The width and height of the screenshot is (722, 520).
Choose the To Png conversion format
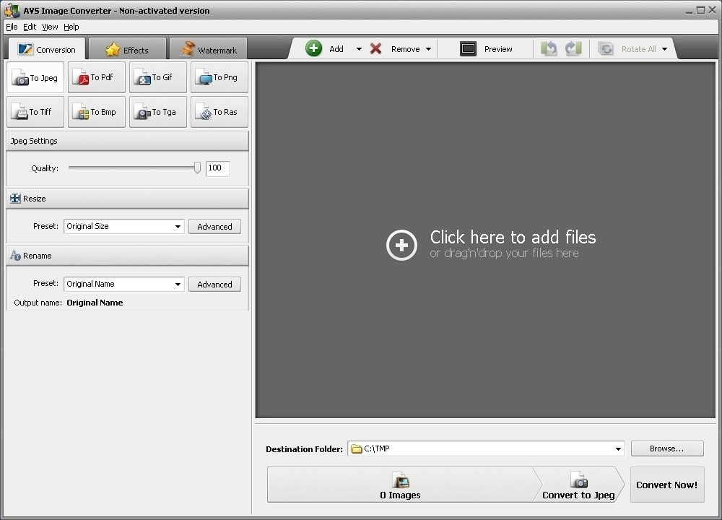(219, 77)
